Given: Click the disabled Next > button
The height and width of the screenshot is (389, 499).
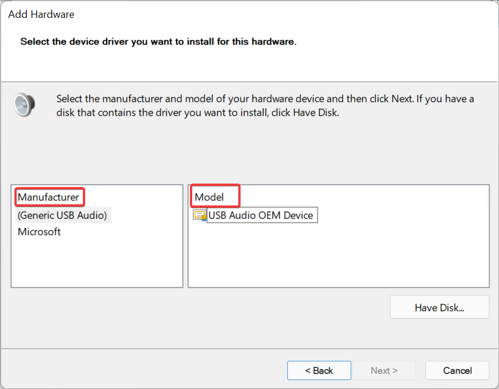Looking at the screenshot, I should pyautogui.click(x=384, y=370).
